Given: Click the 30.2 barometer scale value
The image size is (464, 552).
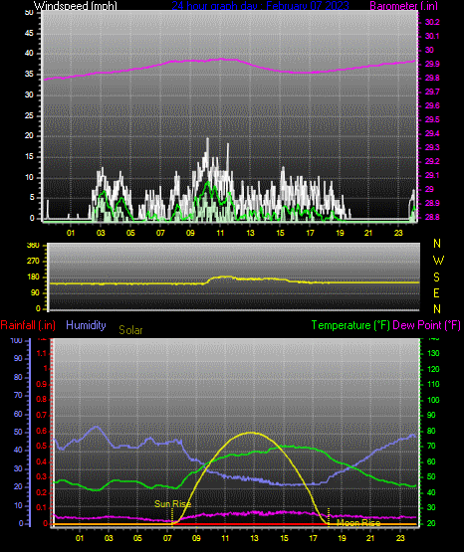Looking at the screenshot, I should click(x=432, y=22).
